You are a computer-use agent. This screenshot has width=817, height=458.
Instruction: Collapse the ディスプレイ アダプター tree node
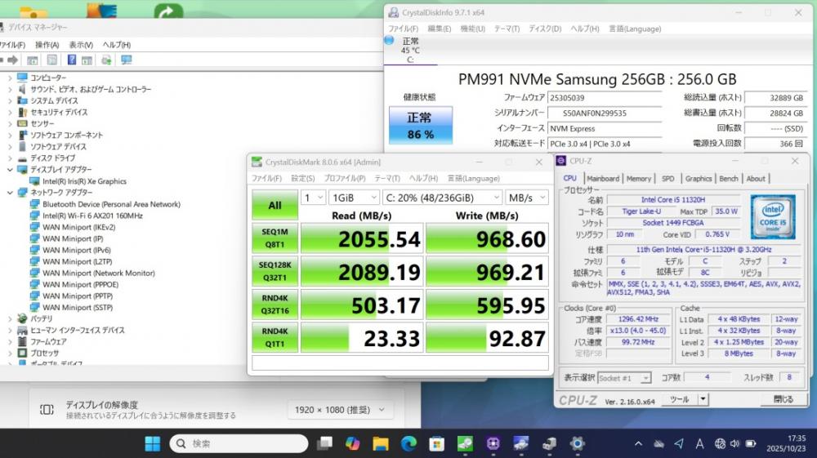[x=10, y=170]
